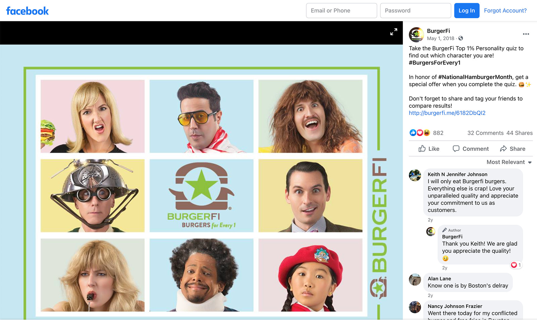Focus the Password field
This screenshot has width=537, height=320.
[x=415, y=11]
